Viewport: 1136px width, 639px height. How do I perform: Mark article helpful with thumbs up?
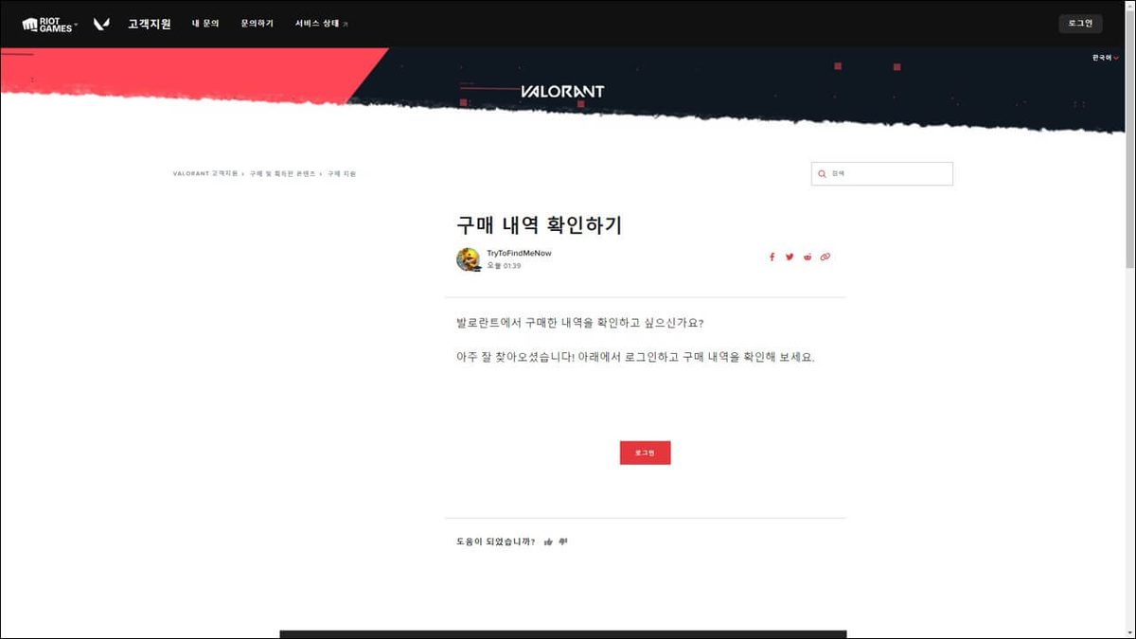click(548, 542)
